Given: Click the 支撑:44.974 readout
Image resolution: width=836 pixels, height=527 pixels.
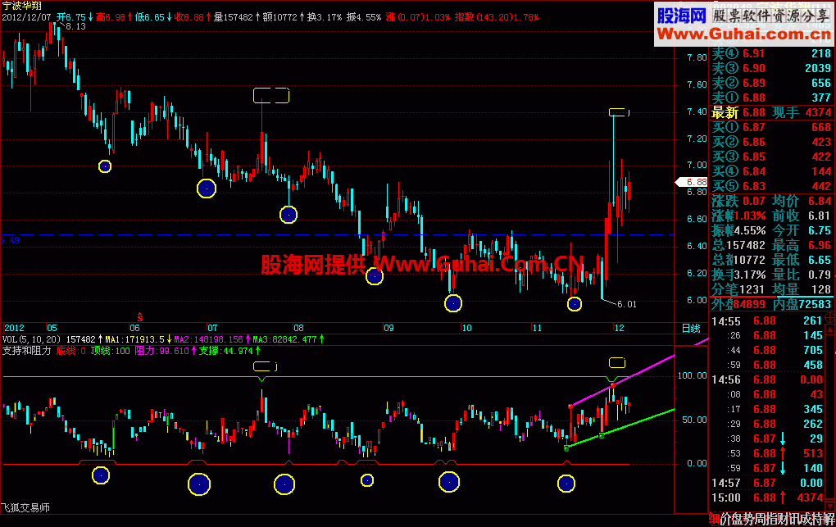Looking at the screenshot, I should click(x=226, y=351).
